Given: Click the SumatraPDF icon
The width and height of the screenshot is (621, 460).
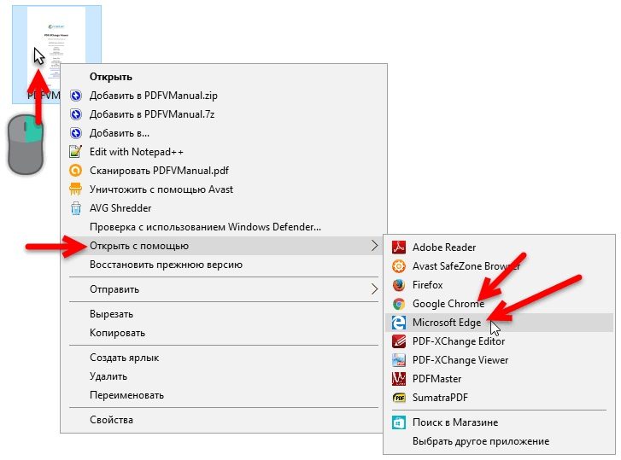Looking at the screenshot, I should 399,398.
